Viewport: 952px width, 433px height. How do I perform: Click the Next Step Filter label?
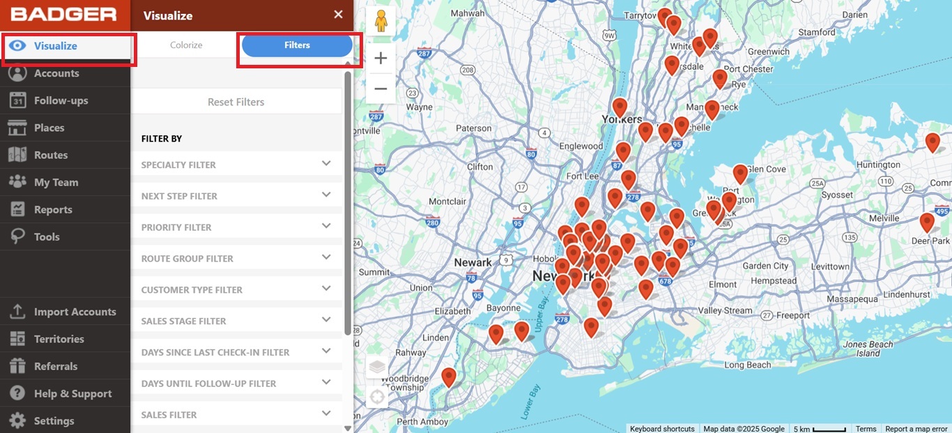pos(180,197)
